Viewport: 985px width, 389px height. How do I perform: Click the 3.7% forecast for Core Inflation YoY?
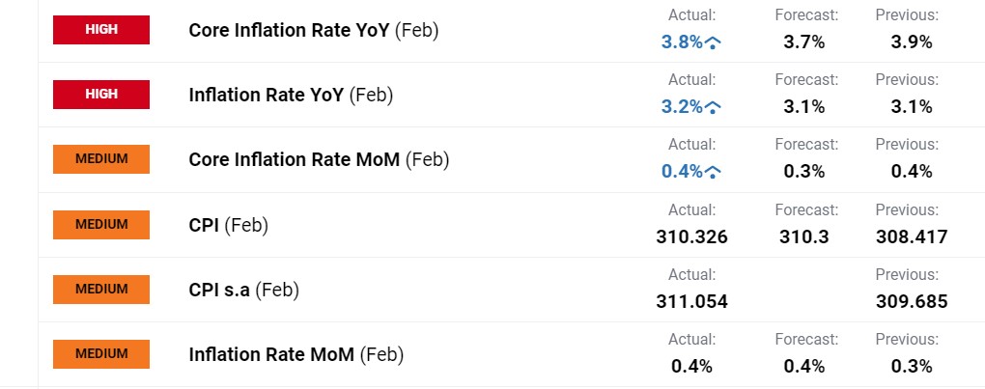804,42
